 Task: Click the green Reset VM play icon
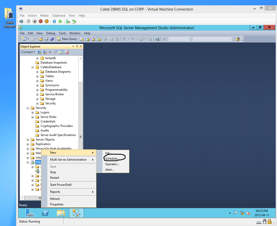coord(60,21)
